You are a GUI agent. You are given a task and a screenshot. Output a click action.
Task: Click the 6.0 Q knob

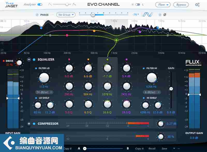point(88,104)
